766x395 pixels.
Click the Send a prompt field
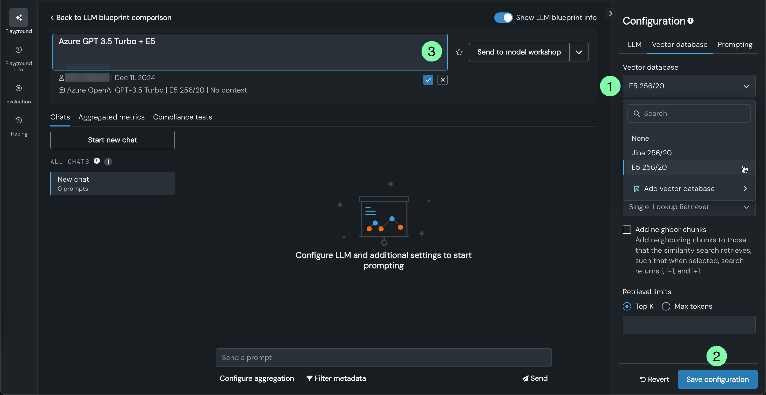coord(383,358)
